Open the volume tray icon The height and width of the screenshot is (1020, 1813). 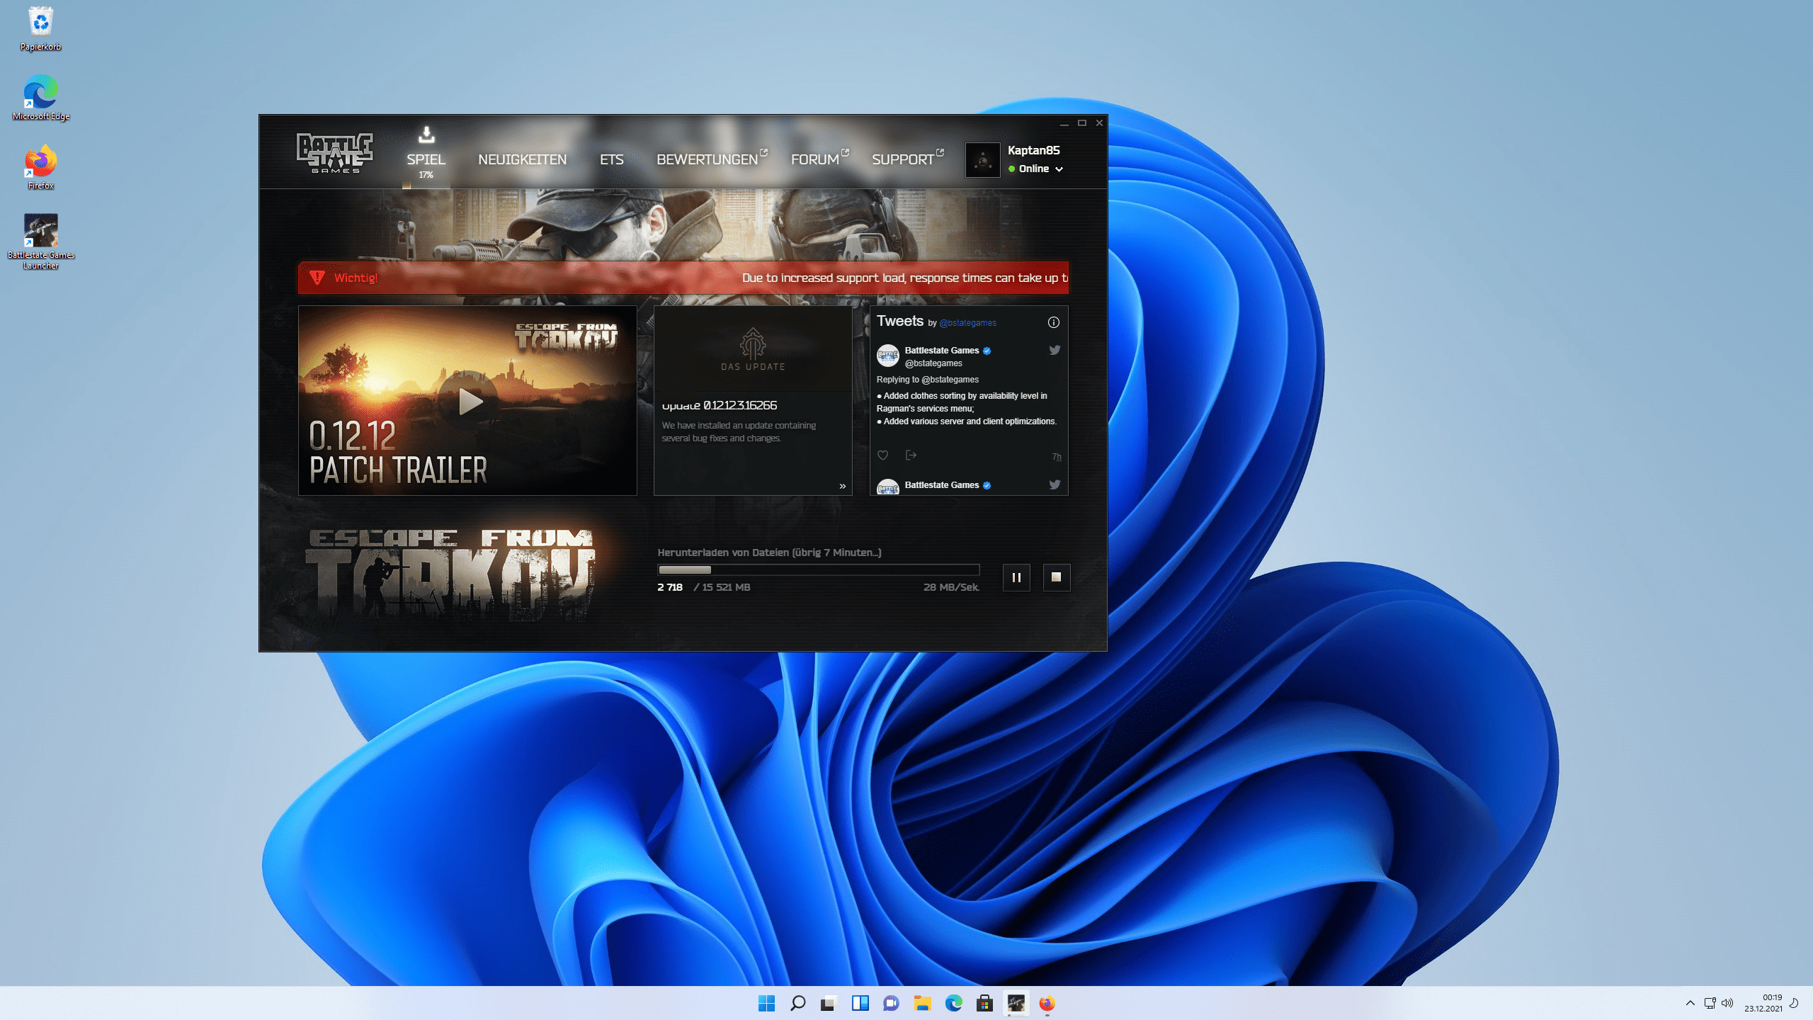pyautogui.click(x=1727, y=1003)
